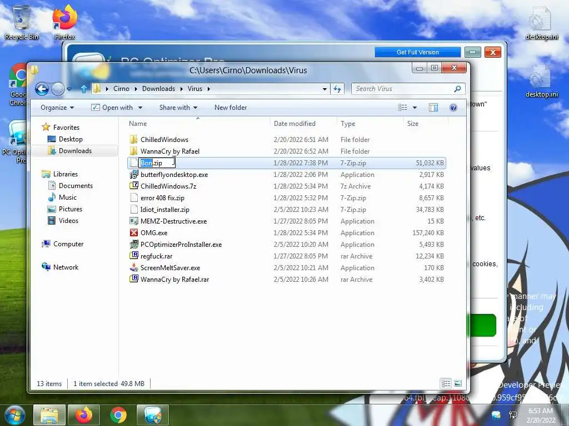Open the view options dropdown arrow

[415, 108]
